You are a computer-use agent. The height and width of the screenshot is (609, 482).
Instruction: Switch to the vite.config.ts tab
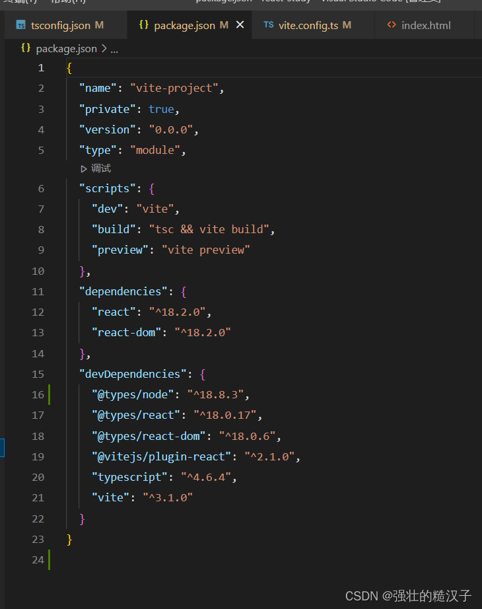click(x=313, y=25)
